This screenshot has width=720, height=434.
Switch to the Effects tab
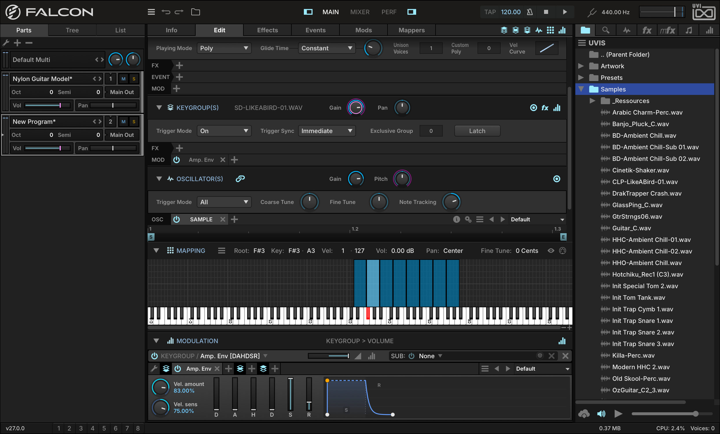[267, 30]
